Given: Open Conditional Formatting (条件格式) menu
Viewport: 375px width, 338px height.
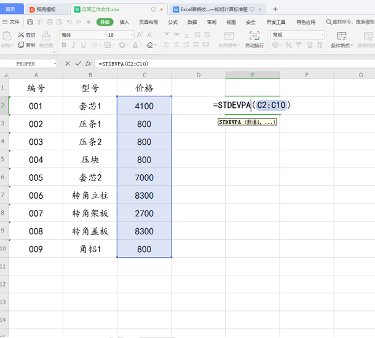Looking at the screenshot, I should pyautogui.click(x=342, y=40).
